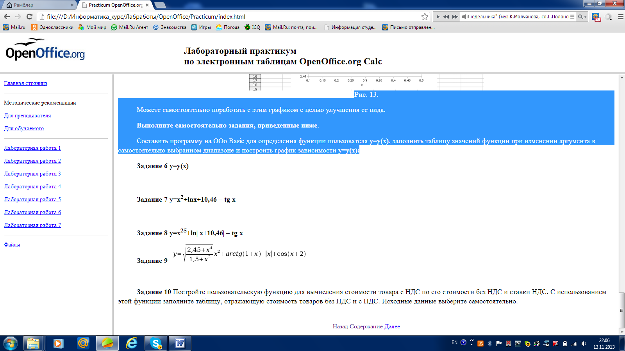This screenshot has width=625, height=351.
Task: Open the Windows Start menu
Action: coord(11,343)
